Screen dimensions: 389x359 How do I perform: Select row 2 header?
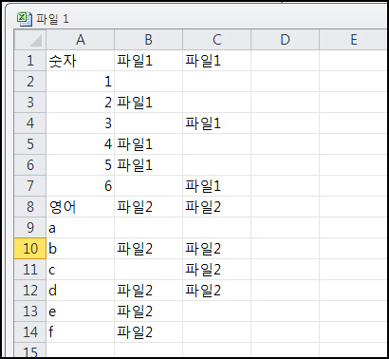click(x=30, y=82)
